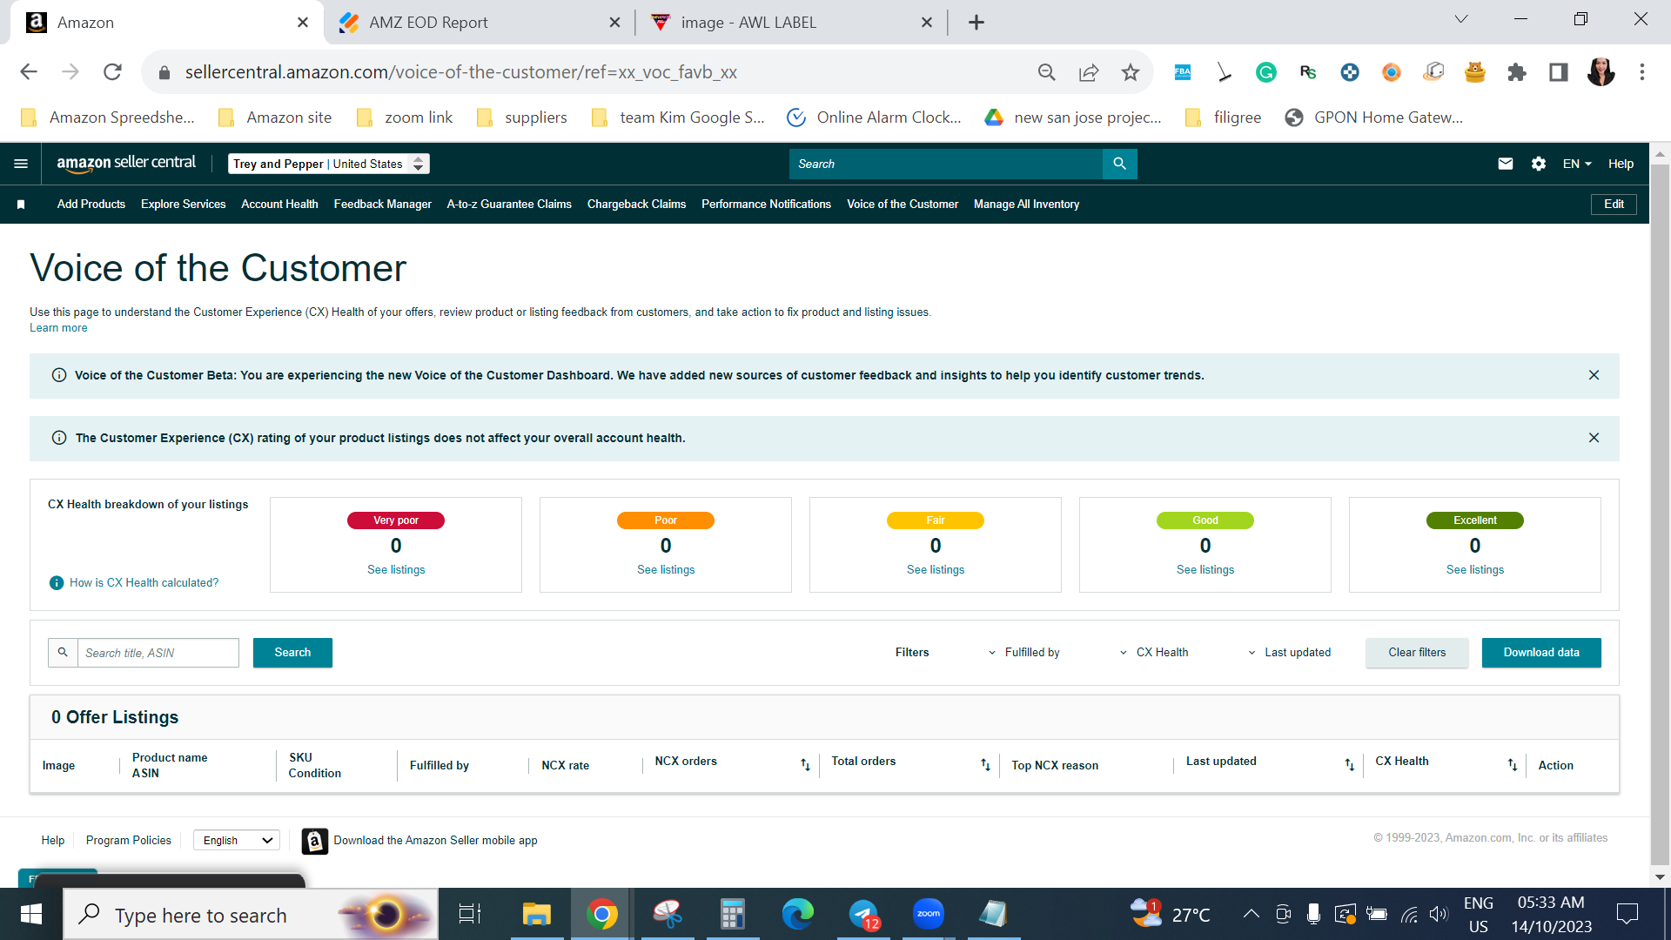Screen dimensions: 1671x940
Task: Open File Explorer from the taskbar
Action: point(536,914)
